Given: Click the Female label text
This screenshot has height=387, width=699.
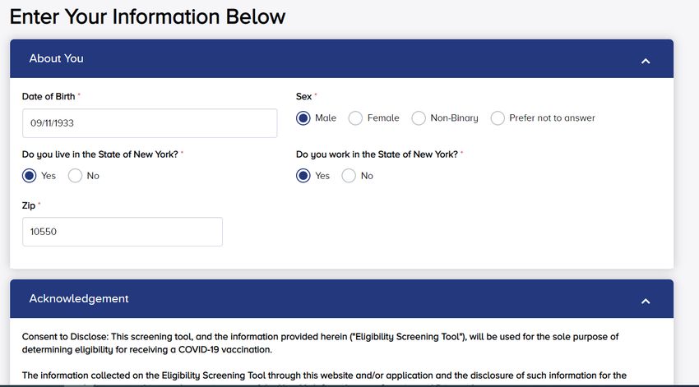Looking at the screenshot, I should [383, 118].
